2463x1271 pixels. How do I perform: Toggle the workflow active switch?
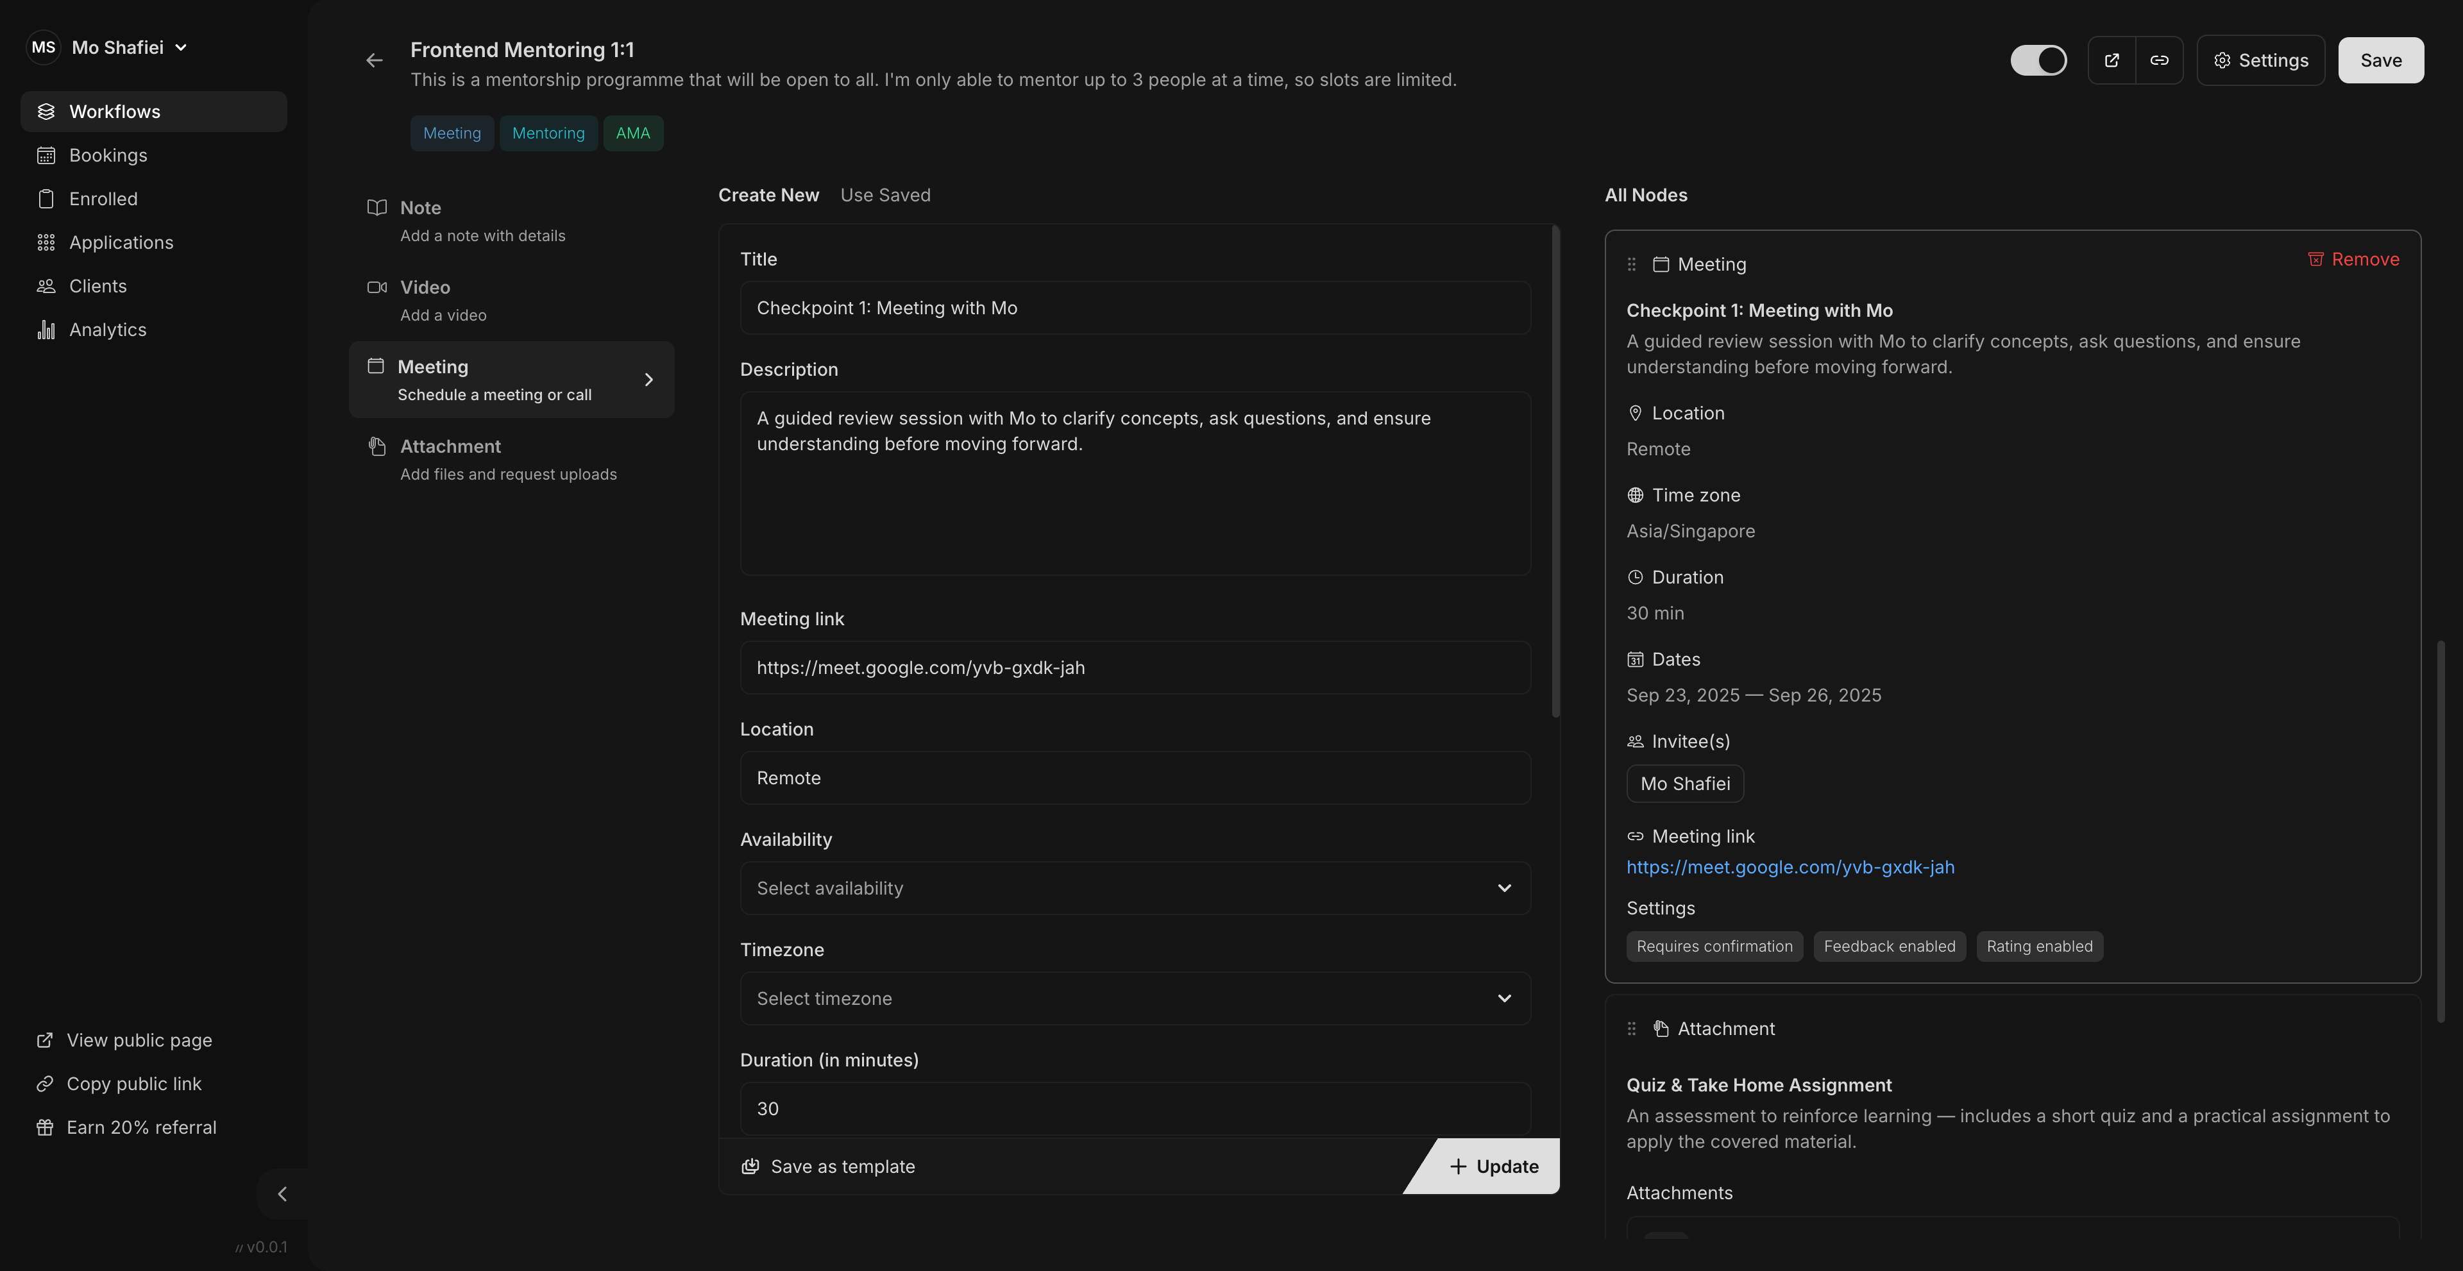pyautogui.click(x=2038, y=60)
